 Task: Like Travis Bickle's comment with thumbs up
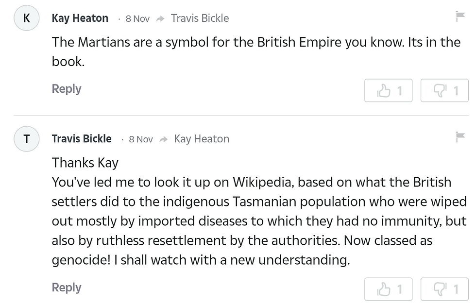388,289
